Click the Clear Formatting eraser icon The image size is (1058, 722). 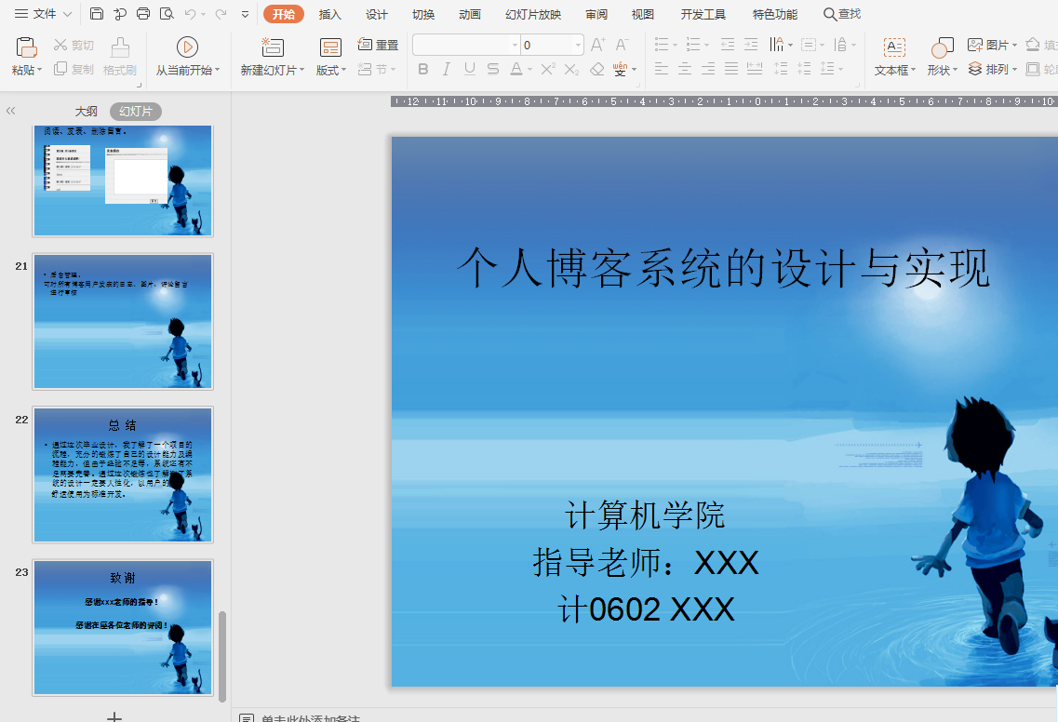(x=597, y=69)
